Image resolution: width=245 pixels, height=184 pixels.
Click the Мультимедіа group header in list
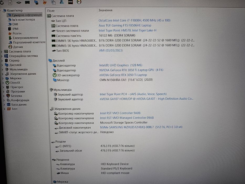point(61,90)
